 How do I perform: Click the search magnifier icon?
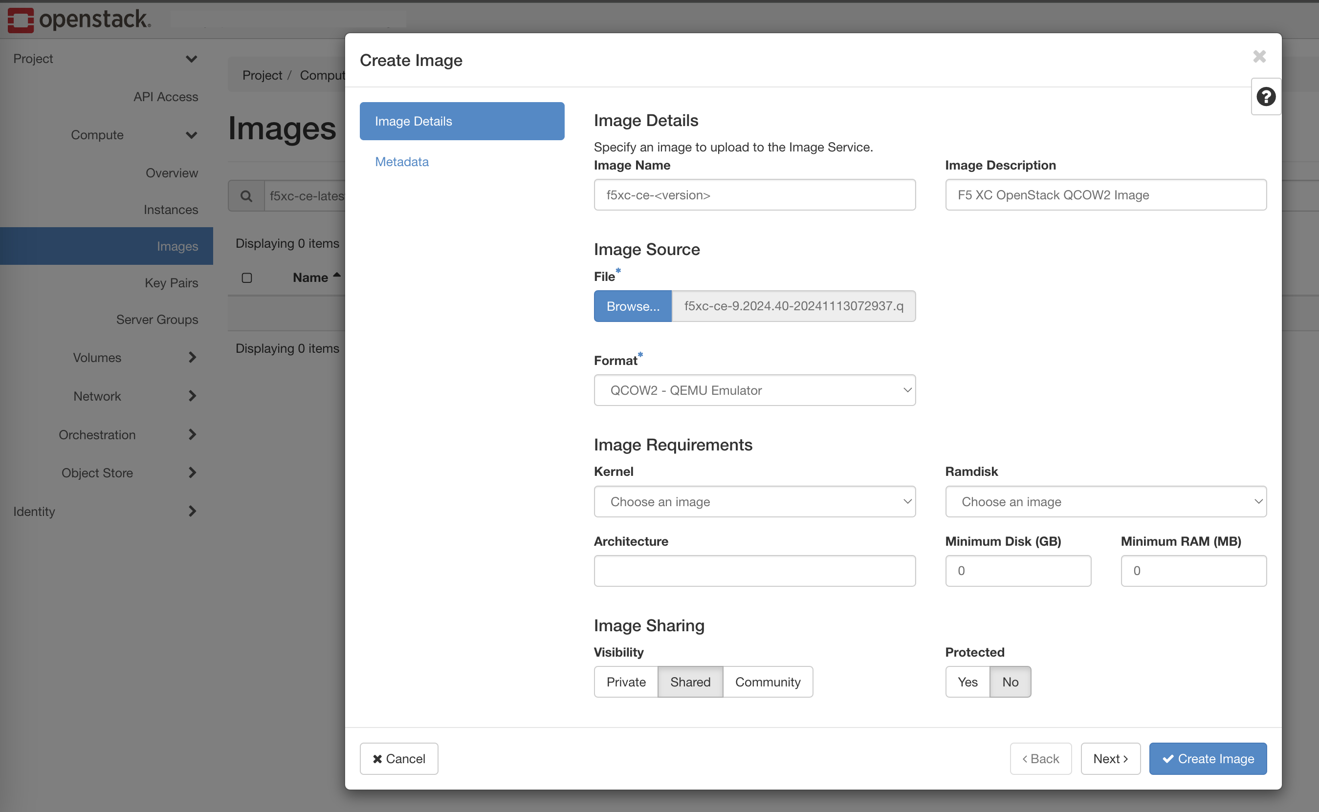coord(246,195)
